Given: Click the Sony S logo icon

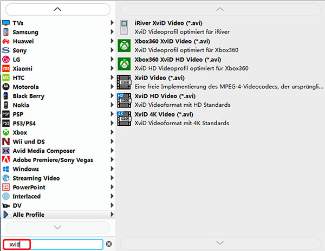Looking at the screenshot, I should point(6,50).
